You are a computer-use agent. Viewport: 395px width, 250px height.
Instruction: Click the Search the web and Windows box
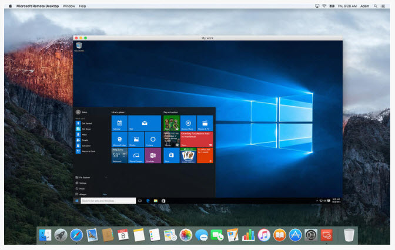click(108, 201)
